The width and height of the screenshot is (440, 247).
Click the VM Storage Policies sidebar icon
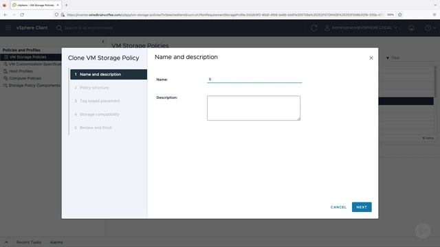point(6,57)
